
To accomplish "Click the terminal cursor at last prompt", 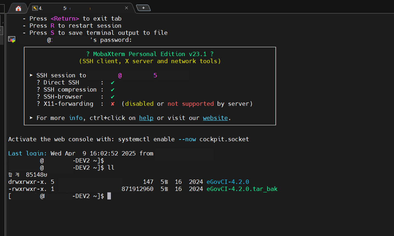I will coord(109,196).
